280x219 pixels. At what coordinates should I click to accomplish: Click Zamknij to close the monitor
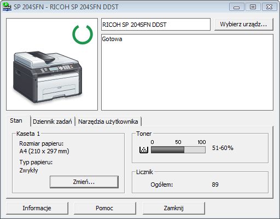point(174,208)
